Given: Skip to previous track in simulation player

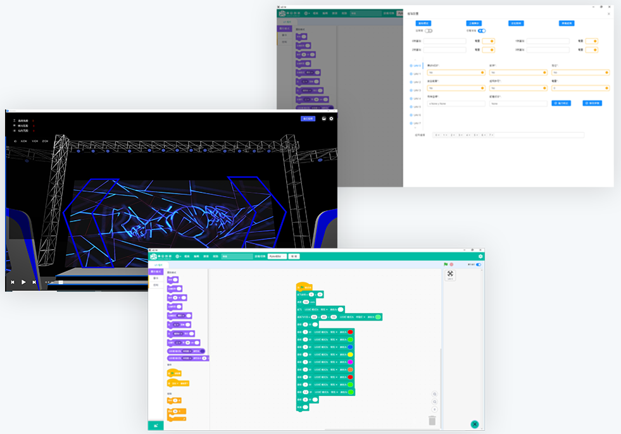Looking at the screenshot, I should (x=12, y=282).
